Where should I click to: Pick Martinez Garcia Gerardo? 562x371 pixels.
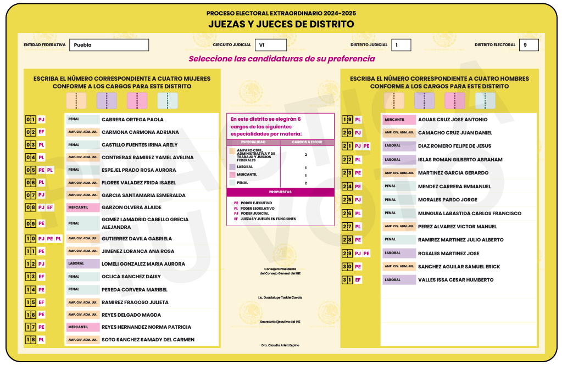click(453, 173)
